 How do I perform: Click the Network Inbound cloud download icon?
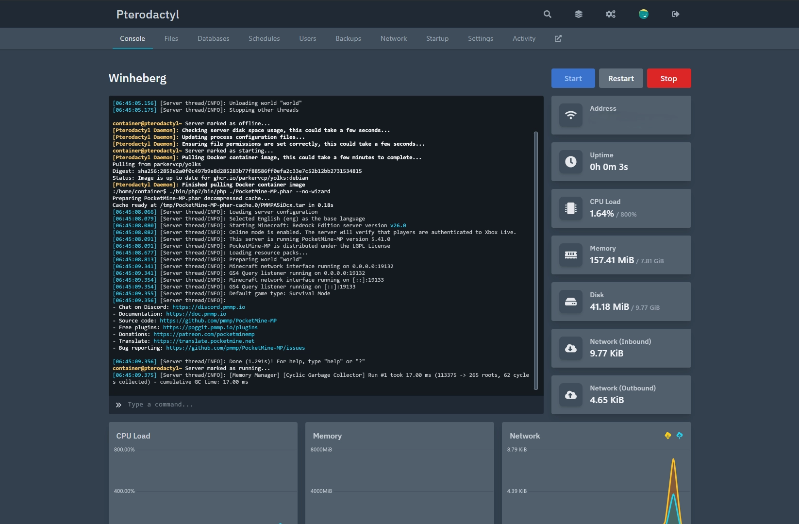click(571, 348)
